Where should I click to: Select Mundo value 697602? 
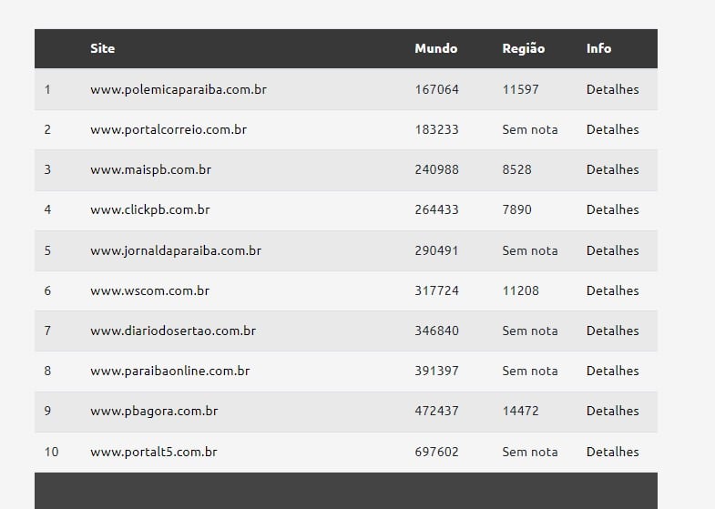tap(436, 452)
